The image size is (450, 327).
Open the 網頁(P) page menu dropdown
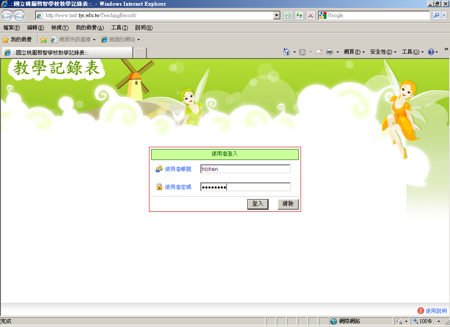[x=354, y=52]
